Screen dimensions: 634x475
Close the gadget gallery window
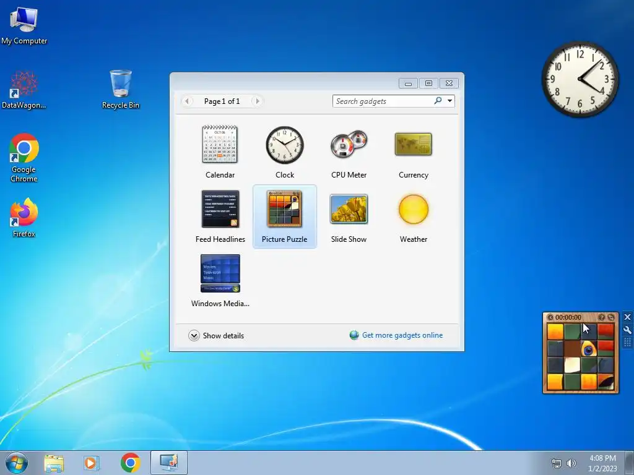449,83
